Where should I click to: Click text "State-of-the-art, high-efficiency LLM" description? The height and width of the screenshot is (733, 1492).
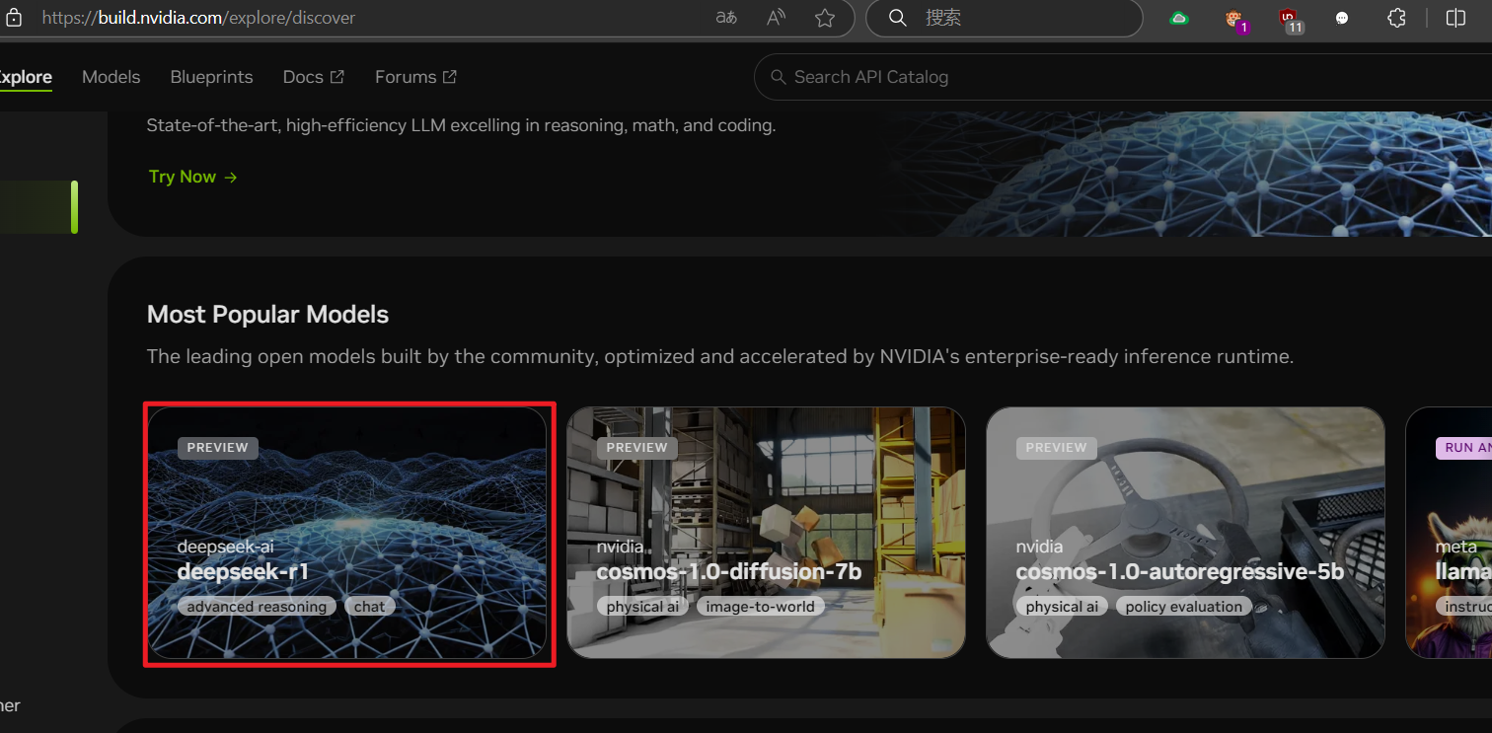point(462,126)
